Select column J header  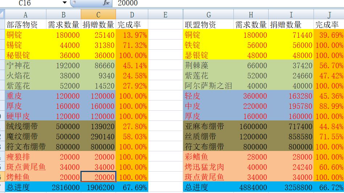tap(329, 15)
